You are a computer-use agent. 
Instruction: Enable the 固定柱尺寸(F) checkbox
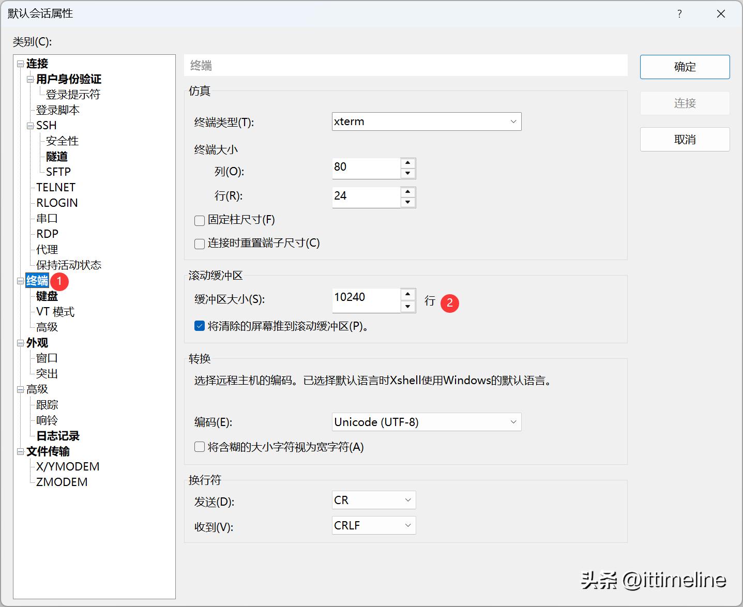(200, 221)
